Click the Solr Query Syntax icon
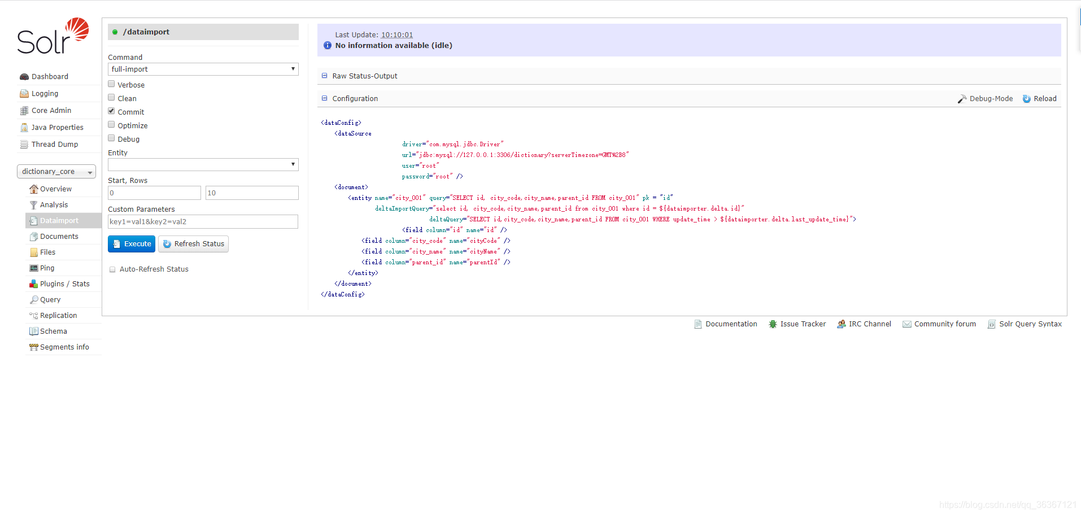The height and width of the screenshot is (515, 1081). point(992,324)
